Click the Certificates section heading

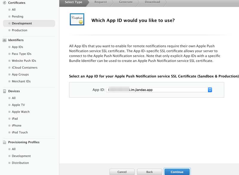pyautogui.click(x=17, y=3)
